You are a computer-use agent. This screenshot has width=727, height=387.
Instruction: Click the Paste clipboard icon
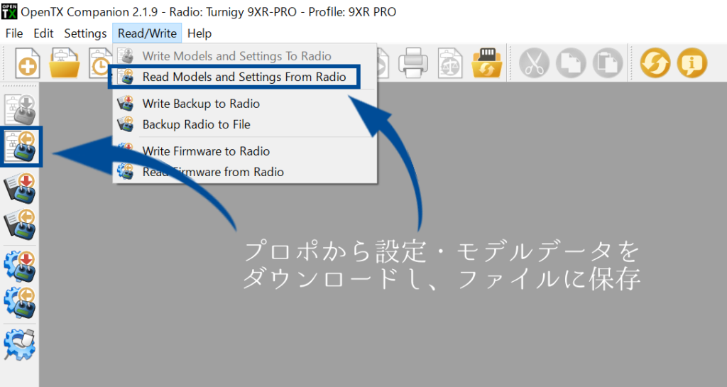(608, 62)
